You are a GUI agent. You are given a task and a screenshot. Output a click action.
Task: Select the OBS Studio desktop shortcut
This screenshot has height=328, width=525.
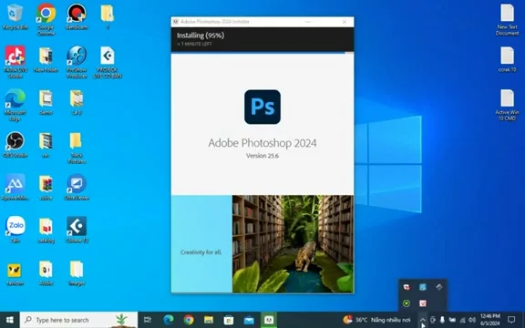click(x=15, y=145)
